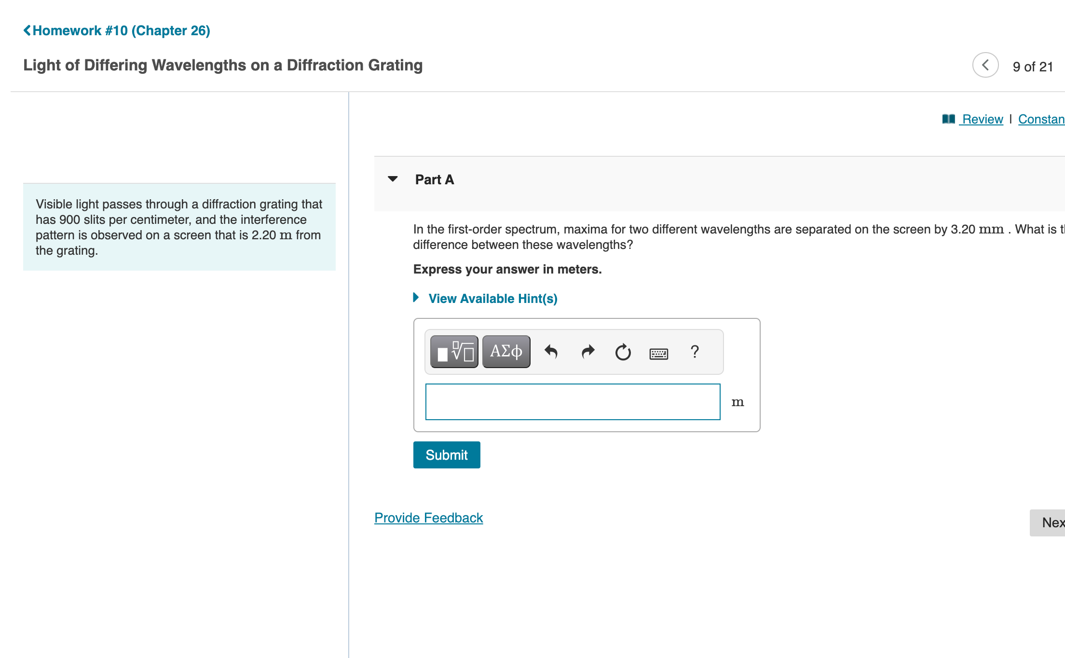Open the Greek symbols palette
The width and height of the screenshot is (1065, 658).
(x=506, y=352)
